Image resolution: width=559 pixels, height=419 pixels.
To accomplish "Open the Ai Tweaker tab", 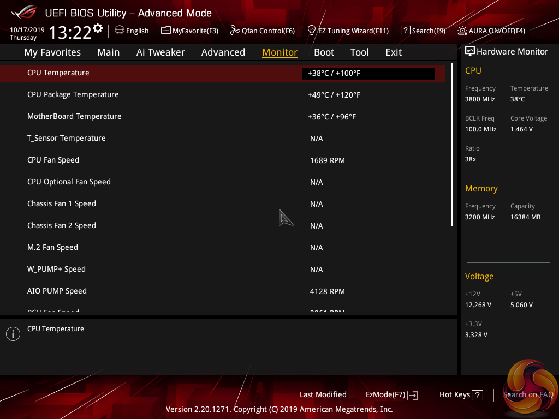I will tap(160, 52).
